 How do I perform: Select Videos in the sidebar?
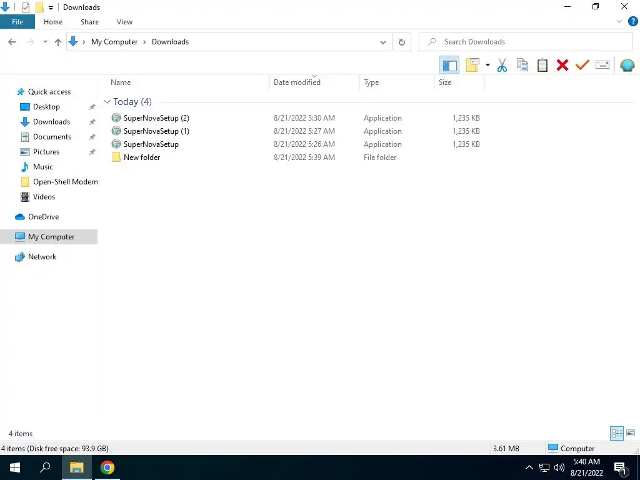coord(44,197)
